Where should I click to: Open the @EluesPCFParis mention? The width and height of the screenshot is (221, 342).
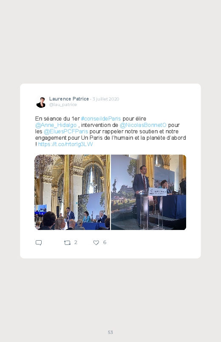tap(66, 131)
